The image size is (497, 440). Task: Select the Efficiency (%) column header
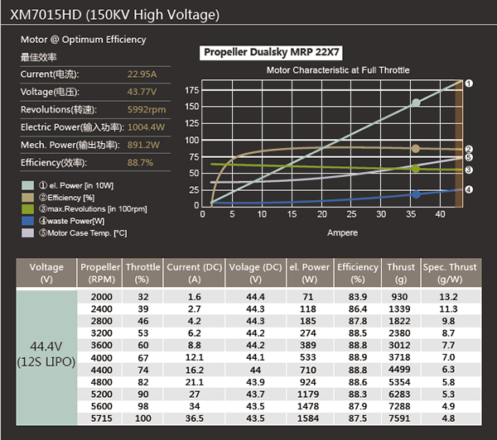(358, 273)
